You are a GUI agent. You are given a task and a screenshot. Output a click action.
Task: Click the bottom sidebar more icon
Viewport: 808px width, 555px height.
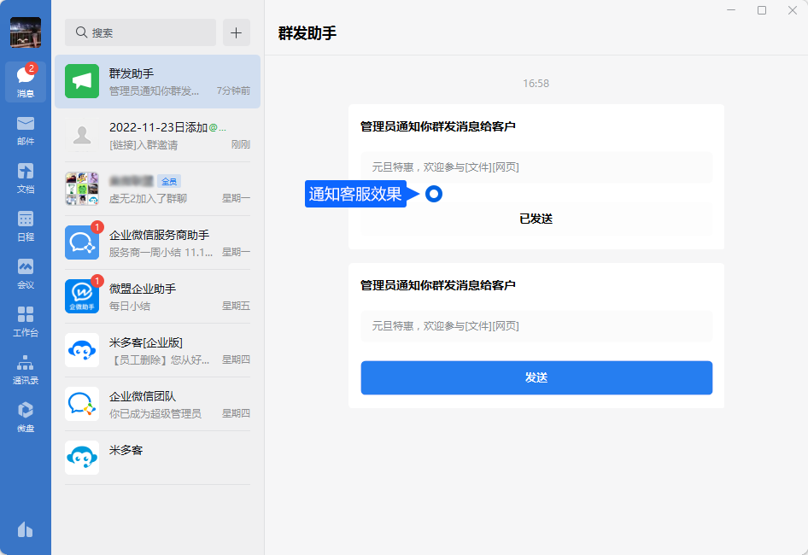point(26,529)
